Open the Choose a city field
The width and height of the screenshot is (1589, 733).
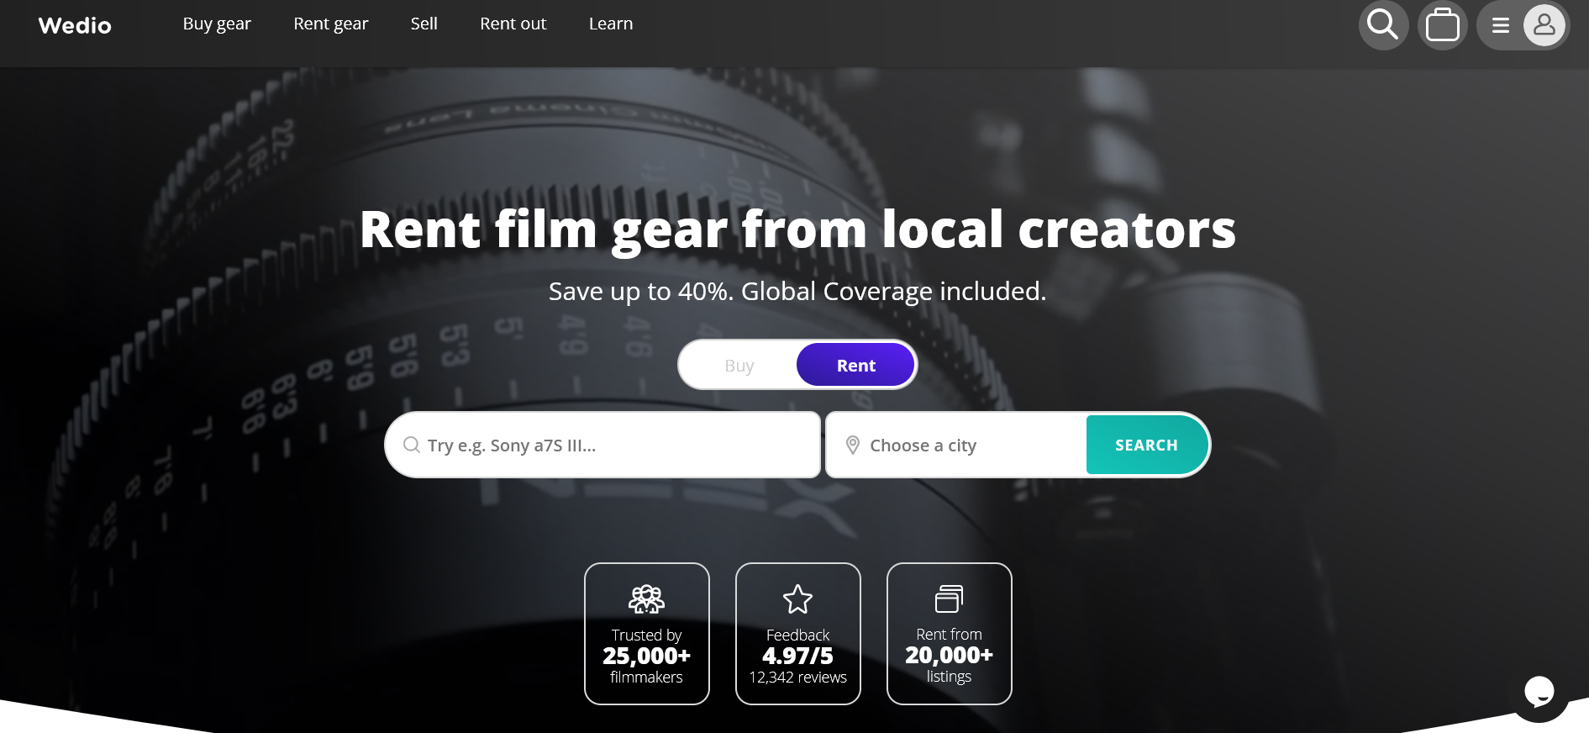[957, 445]
